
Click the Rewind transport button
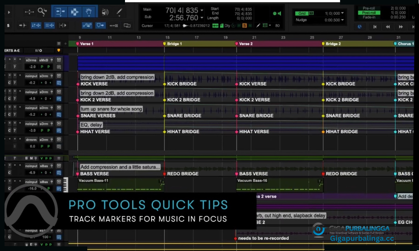click(388, 26)
